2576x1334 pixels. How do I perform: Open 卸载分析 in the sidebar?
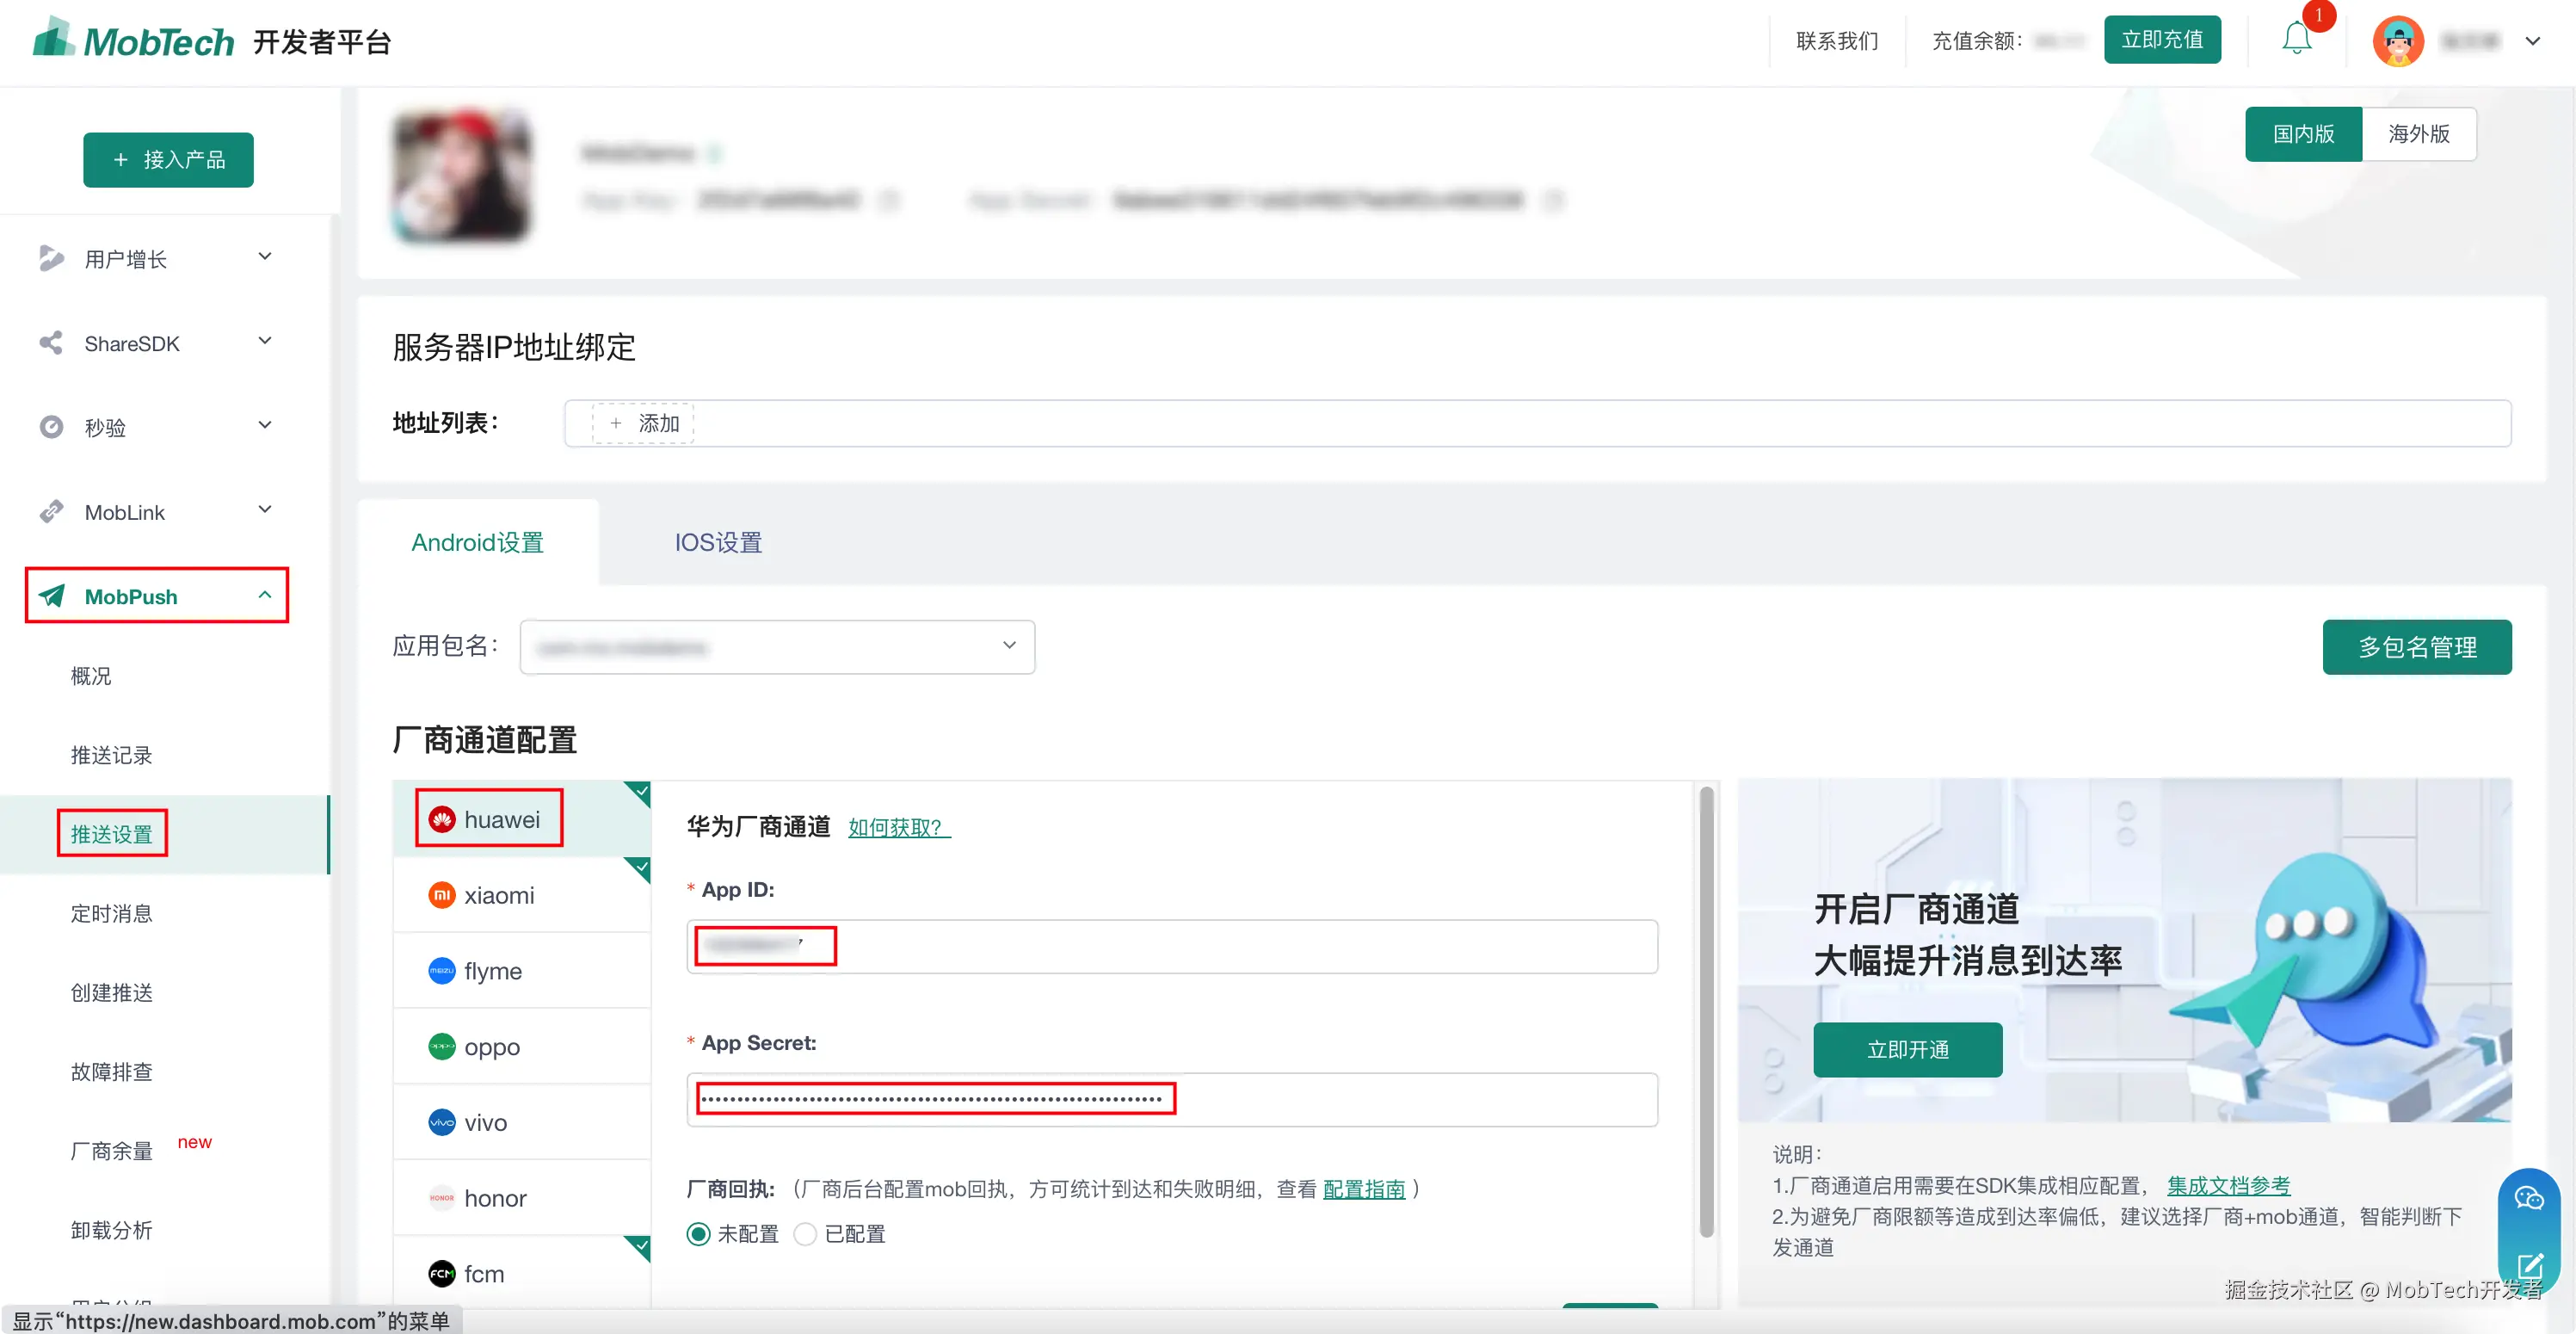click(112, 1229)
